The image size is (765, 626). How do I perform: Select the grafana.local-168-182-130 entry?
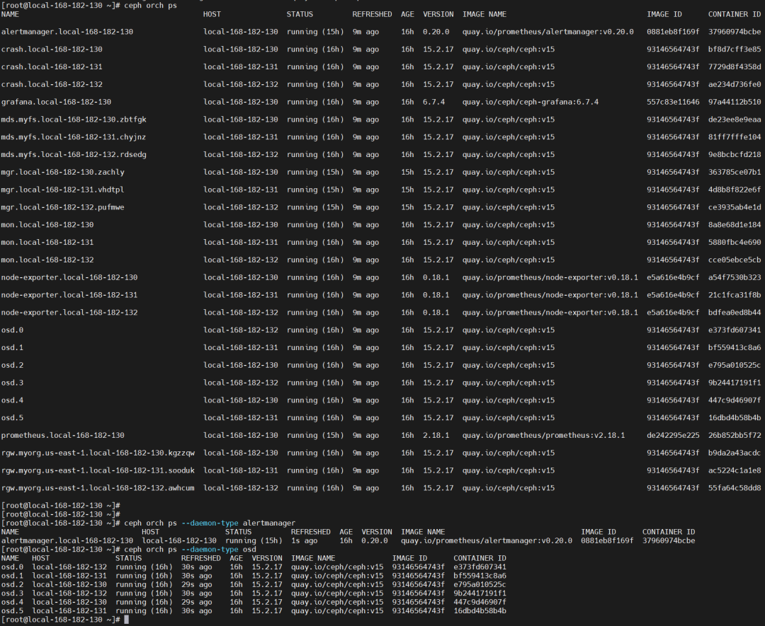tap(56, 102)
